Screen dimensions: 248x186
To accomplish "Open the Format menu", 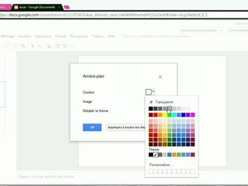I will coord(60,36).
